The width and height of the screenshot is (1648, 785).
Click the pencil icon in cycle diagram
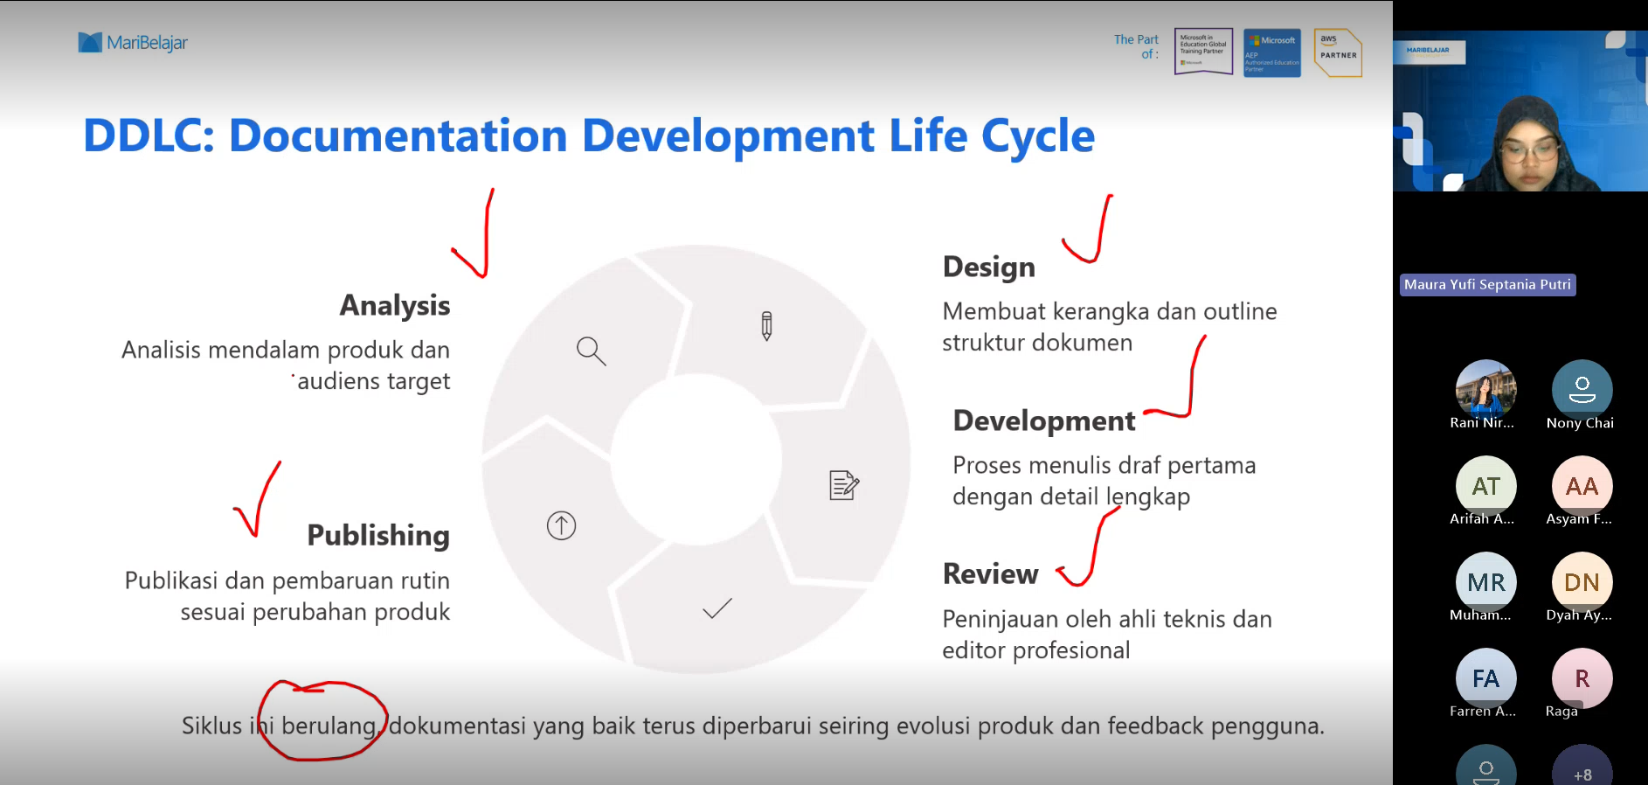point(766,325)
